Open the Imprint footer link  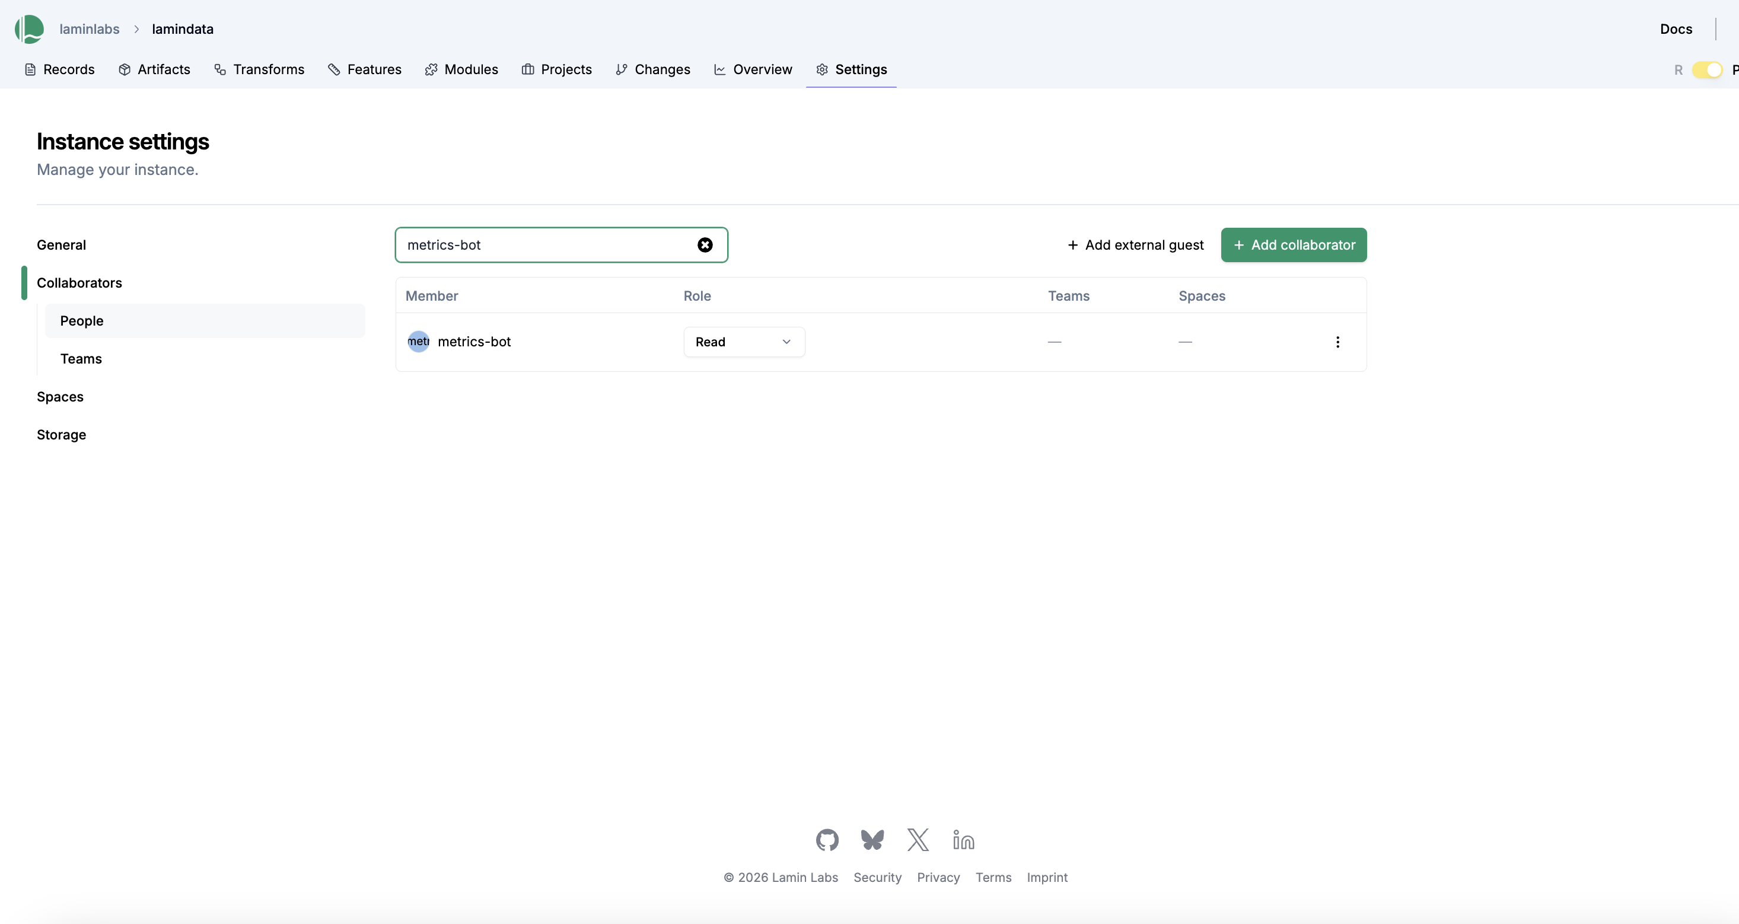coord(1047,877)
